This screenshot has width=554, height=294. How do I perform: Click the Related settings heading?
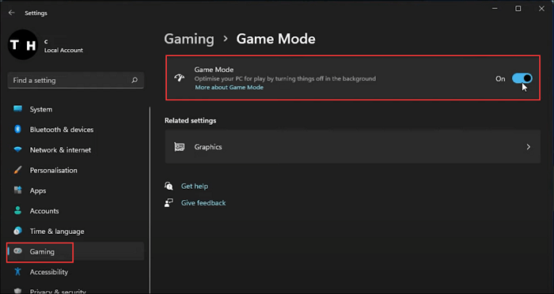click(191, 121)
